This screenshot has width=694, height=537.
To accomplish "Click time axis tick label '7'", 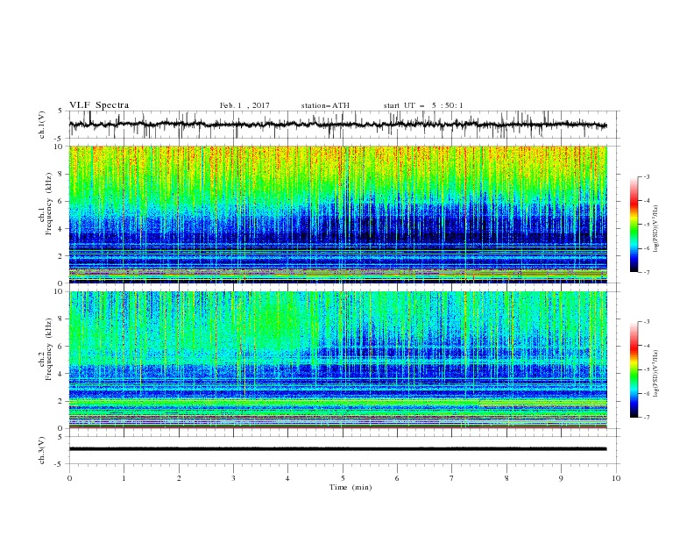I will click(x=452, y=478).
